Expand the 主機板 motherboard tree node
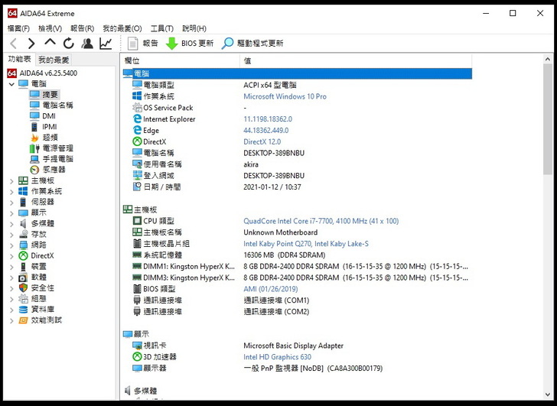The image size is (557, 406). 11,180
